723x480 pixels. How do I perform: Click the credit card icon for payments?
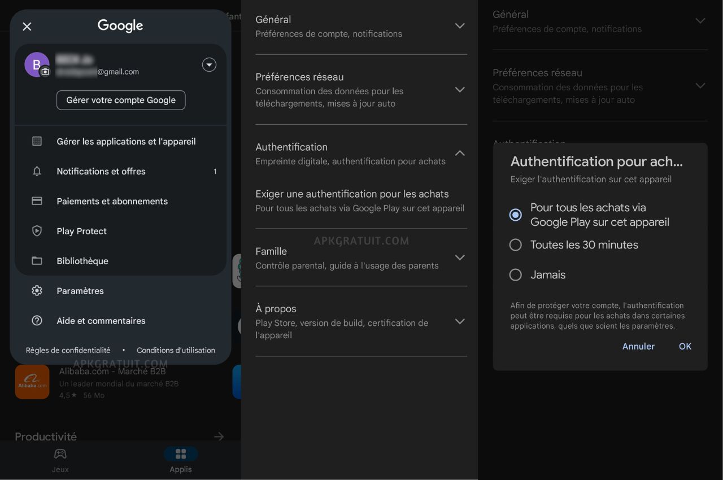coord(37,201)
